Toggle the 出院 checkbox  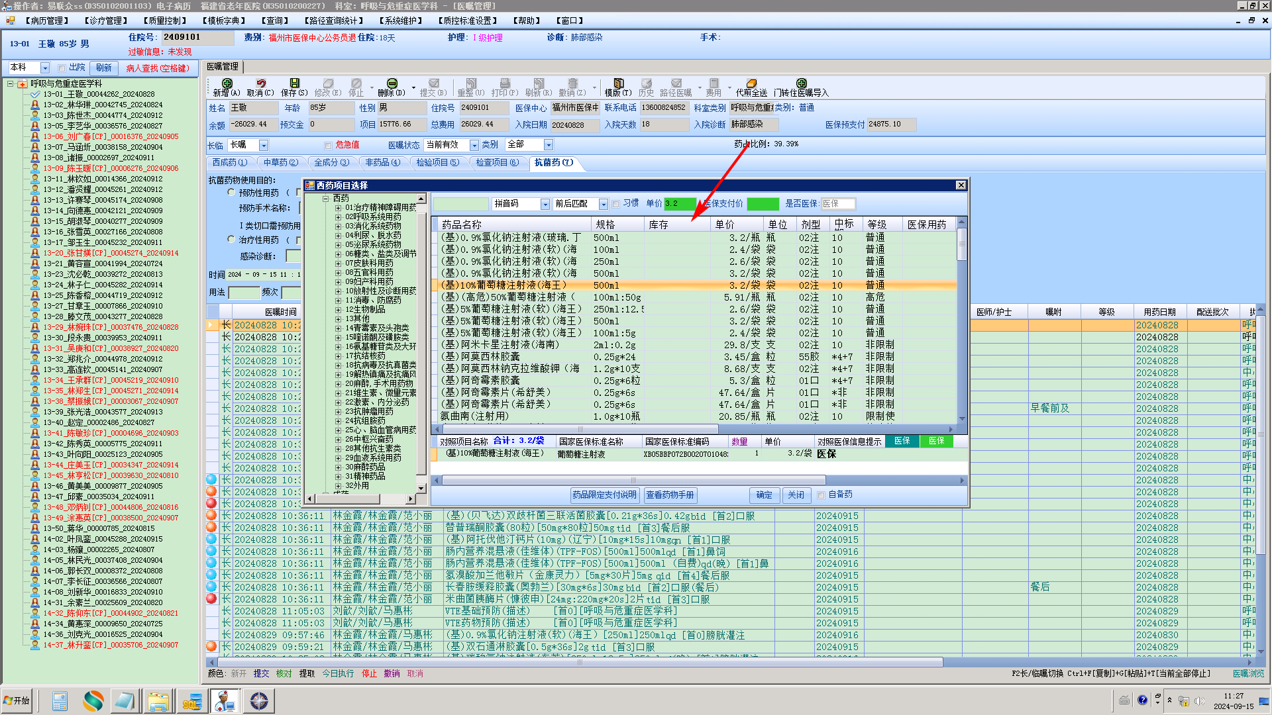tap(62, 68)
